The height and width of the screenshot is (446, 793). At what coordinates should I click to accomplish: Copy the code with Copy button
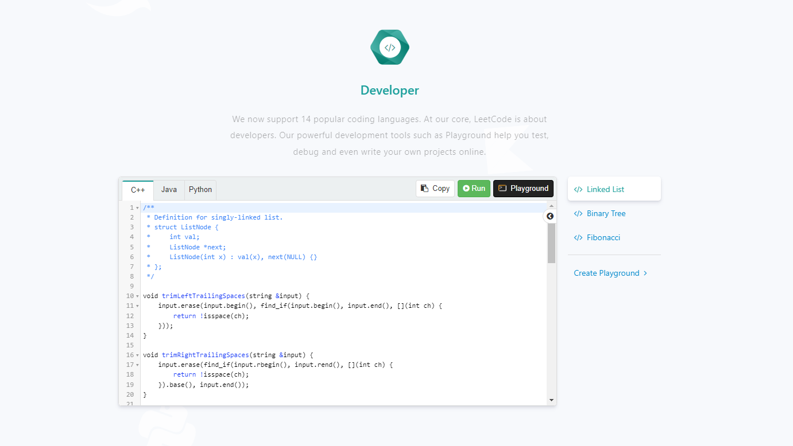435,188
